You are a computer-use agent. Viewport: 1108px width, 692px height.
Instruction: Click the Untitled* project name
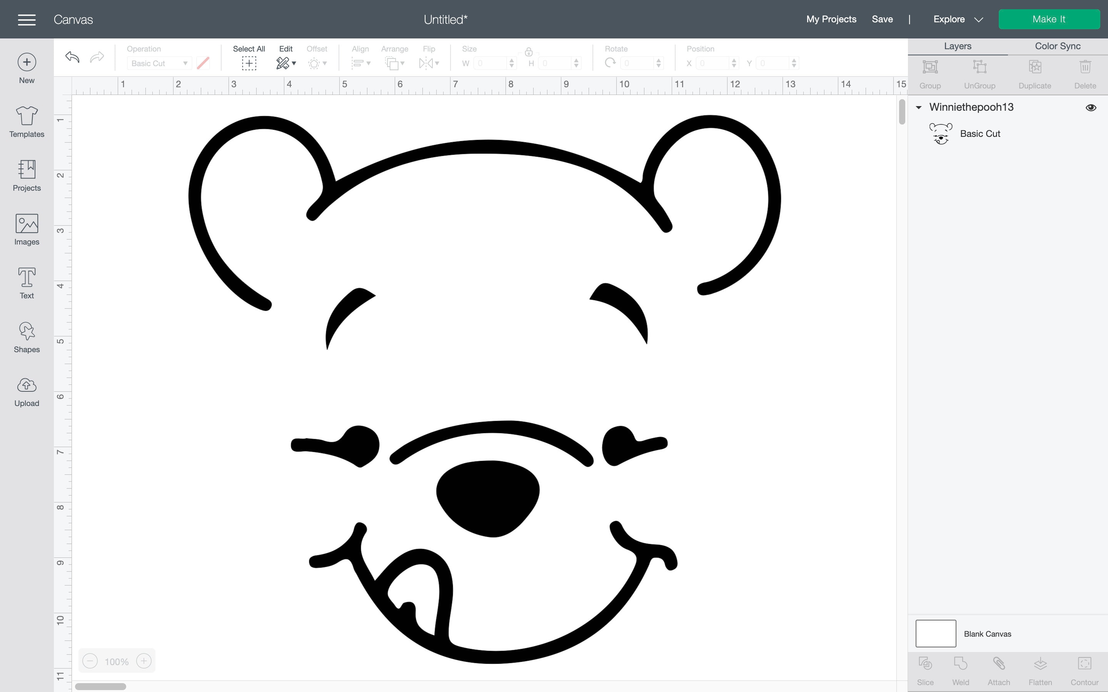[x=446, y=20]
